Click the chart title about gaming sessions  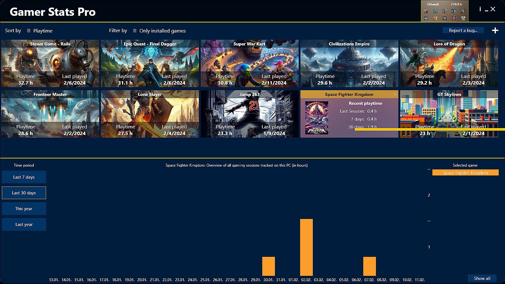[237, 165]
